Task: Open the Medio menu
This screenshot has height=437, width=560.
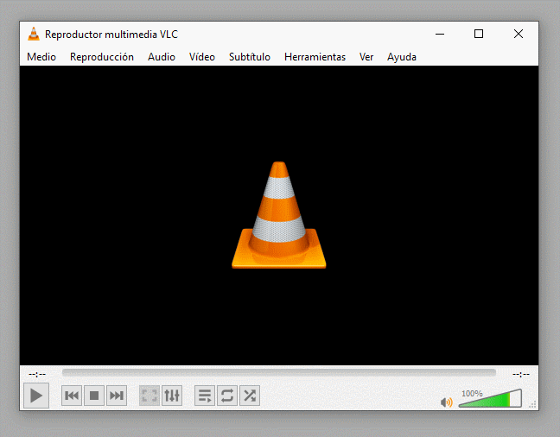Action: (x=41, y=57)
